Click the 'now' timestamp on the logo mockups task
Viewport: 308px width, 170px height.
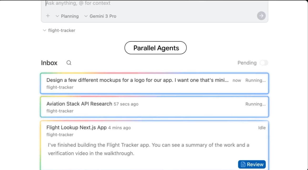click(237, 80)
